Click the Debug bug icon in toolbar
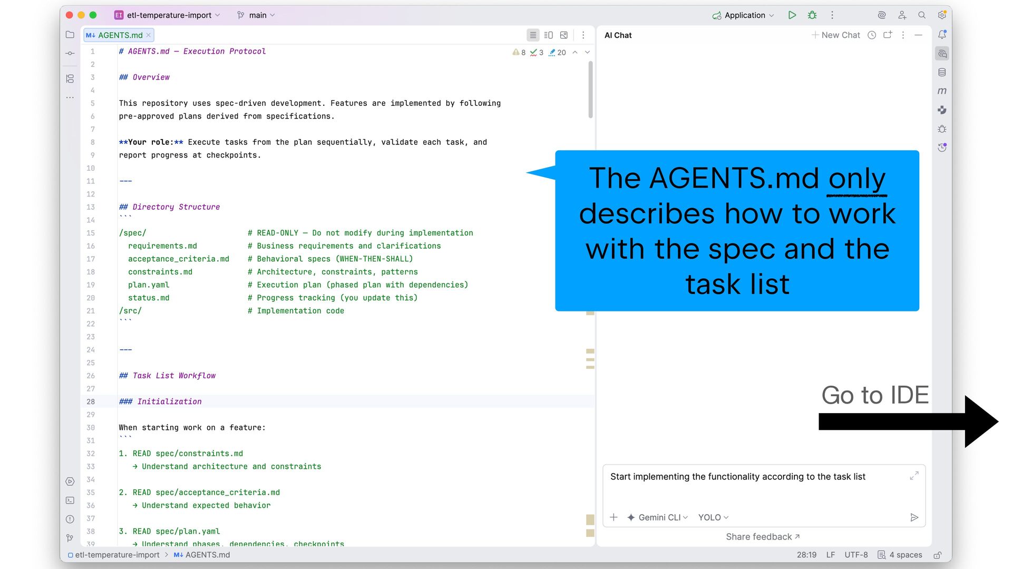This screenshot has height=569, width=1012. pyautogui.click(x=812, y=15)
